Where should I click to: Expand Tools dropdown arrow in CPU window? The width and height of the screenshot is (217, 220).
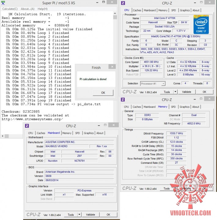[175, 92]
